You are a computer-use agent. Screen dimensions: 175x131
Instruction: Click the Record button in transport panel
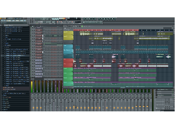(44, 22)
